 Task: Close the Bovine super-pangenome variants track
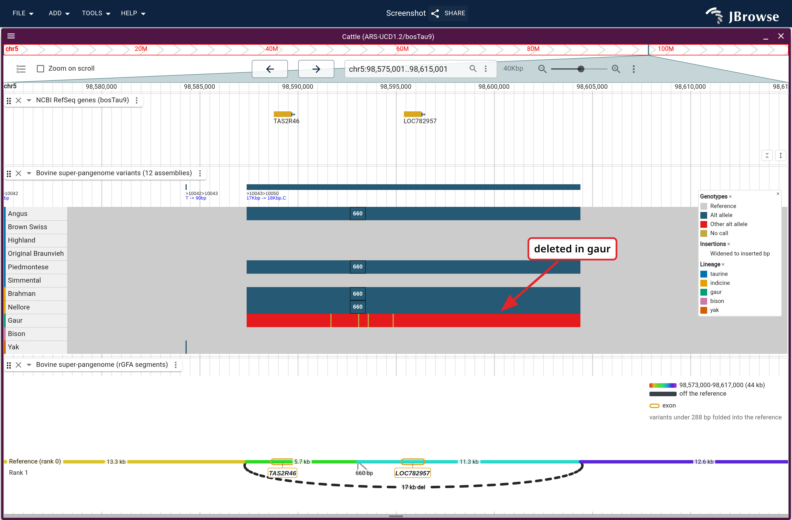(19, 173)
